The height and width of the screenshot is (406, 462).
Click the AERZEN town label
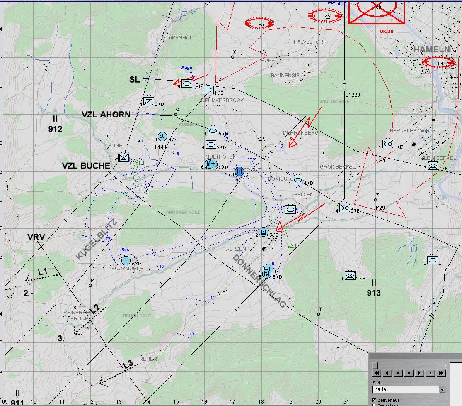point(236,249)
